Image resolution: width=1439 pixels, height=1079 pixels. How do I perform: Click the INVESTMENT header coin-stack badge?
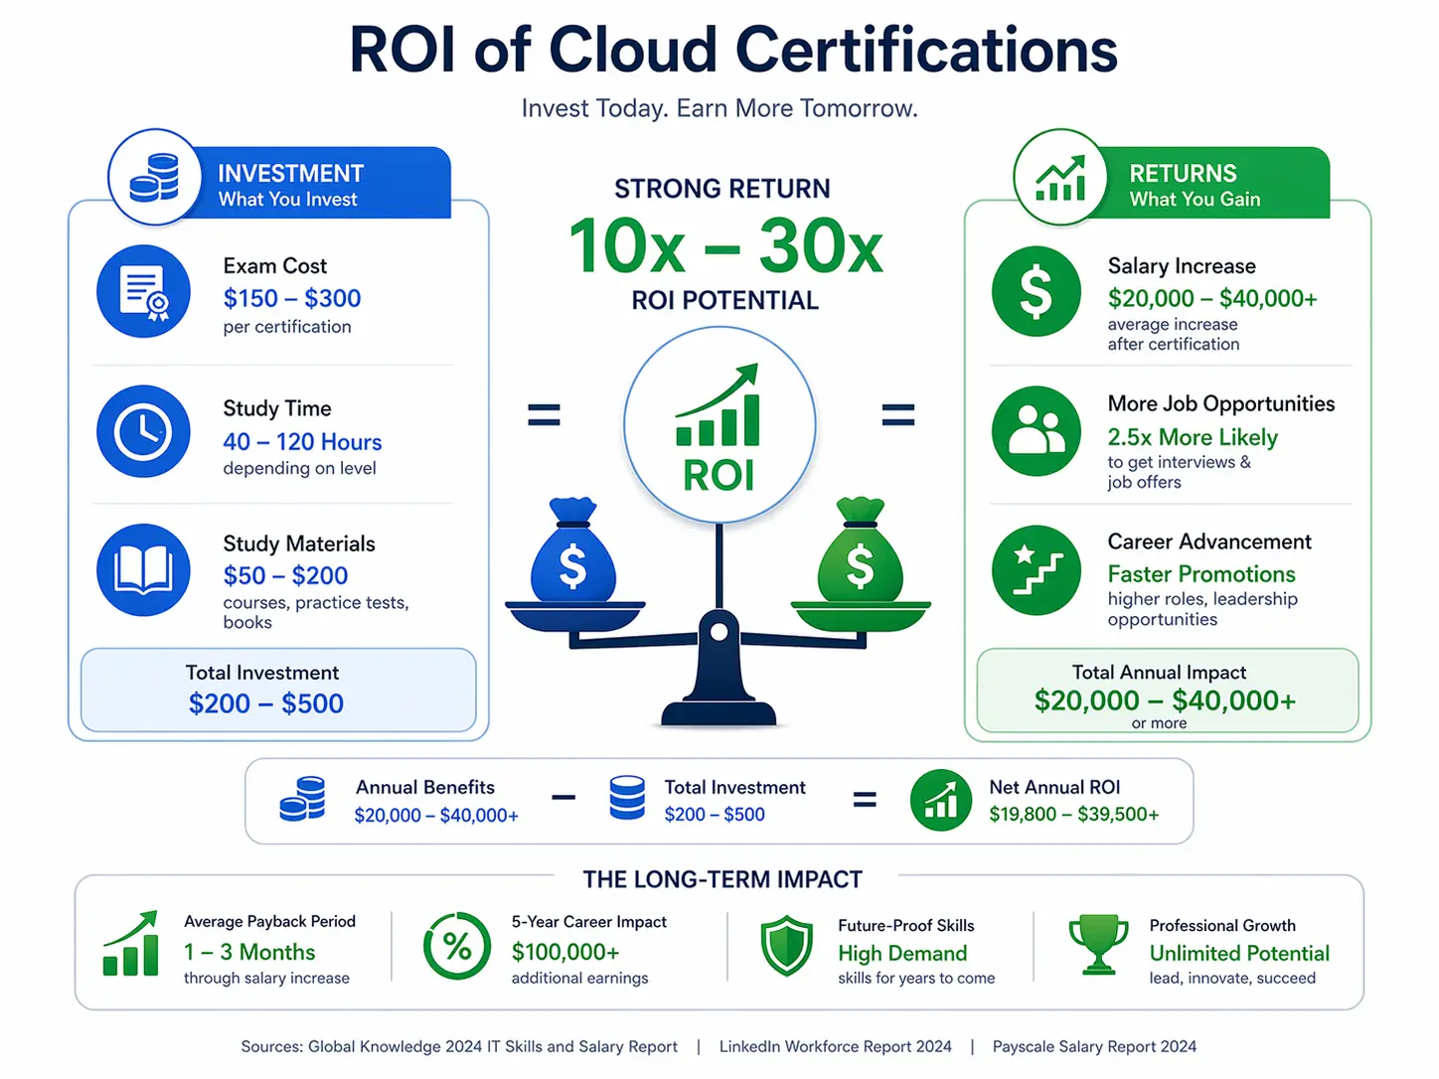tap(155, 176)
